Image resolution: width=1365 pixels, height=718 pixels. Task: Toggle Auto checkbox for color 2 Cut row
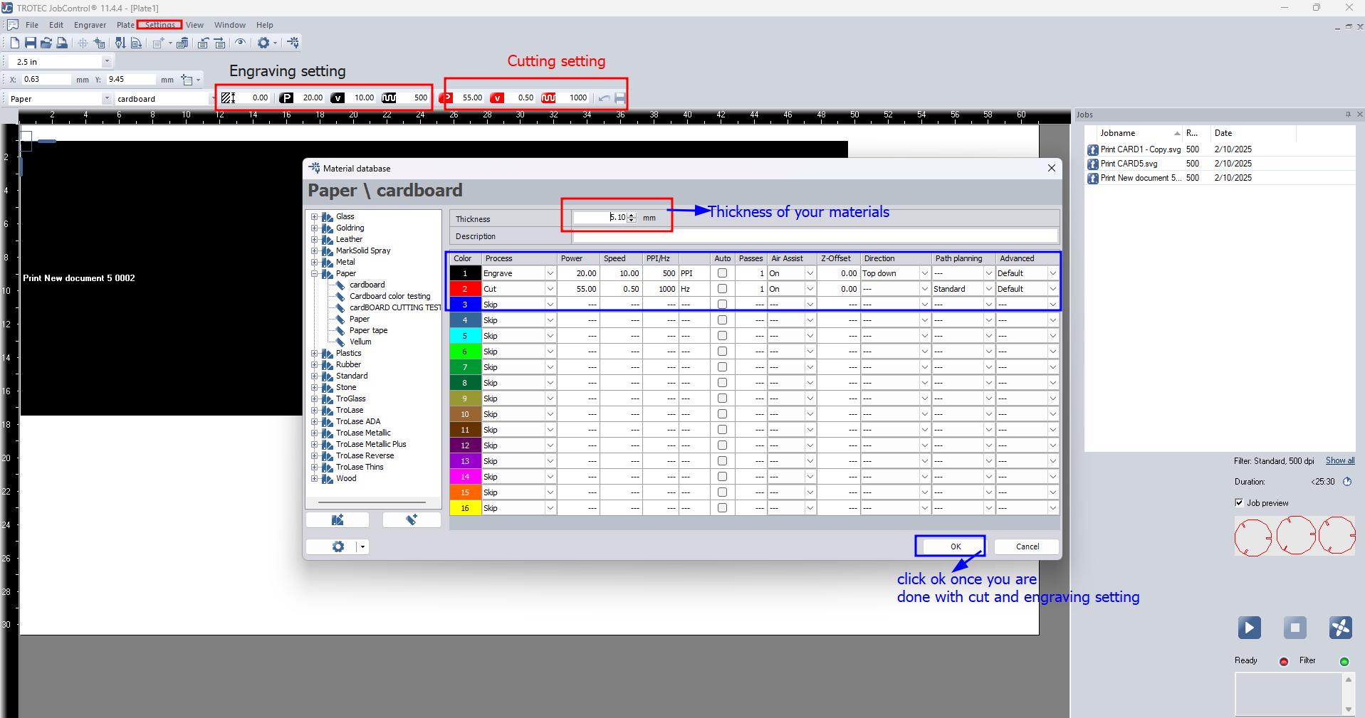tap(722, 289)
